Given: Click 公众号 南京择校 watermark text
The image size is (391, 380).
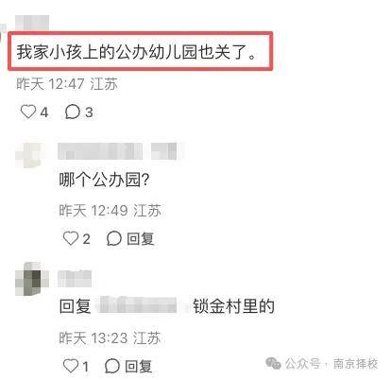Looking at the screenshot, I should pos(331,364).
